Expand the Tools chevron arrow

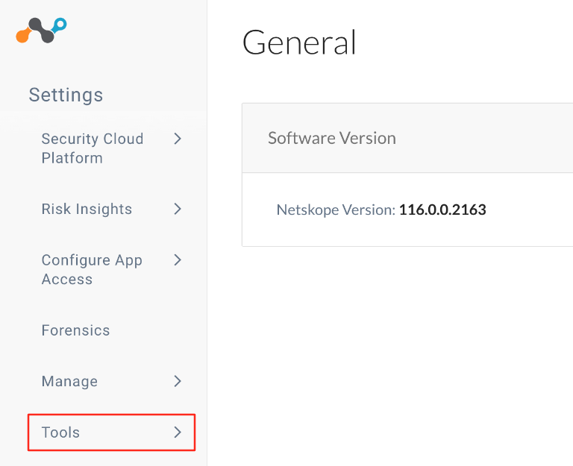[178, 432]
